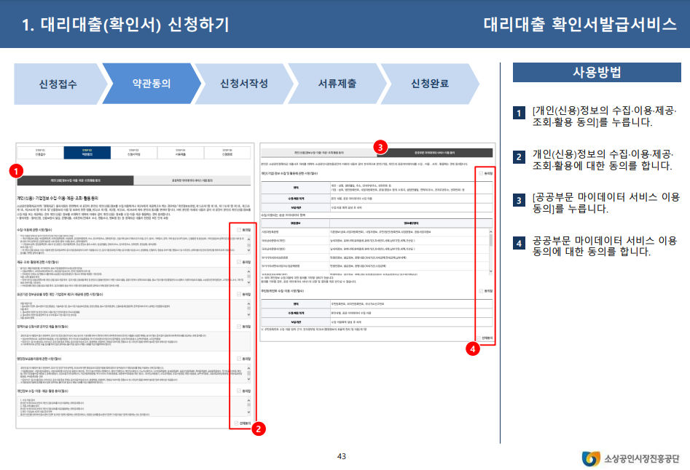Click scroll-down arrow of 개인정보 수집·이용·제공 text box
Viewport: 690px width, 470px height.
248,412
